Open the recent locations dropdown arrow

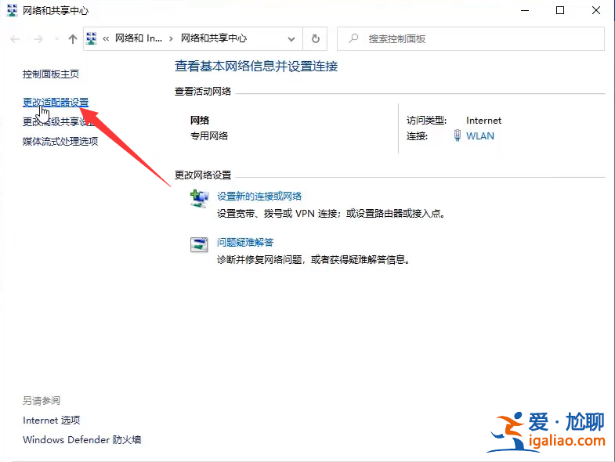57,39
